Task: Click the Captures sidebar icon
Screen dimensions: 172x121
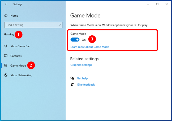Action: pos(6,56)
